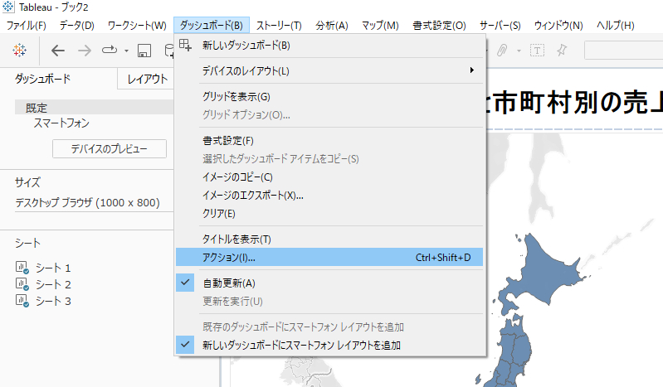Click the pin fix axes icon
Viewport: 663px width, 387px height.
562,51
